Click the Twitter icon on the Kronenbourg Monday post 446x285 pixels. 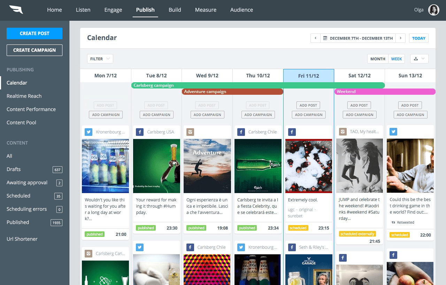click(89, 132)
